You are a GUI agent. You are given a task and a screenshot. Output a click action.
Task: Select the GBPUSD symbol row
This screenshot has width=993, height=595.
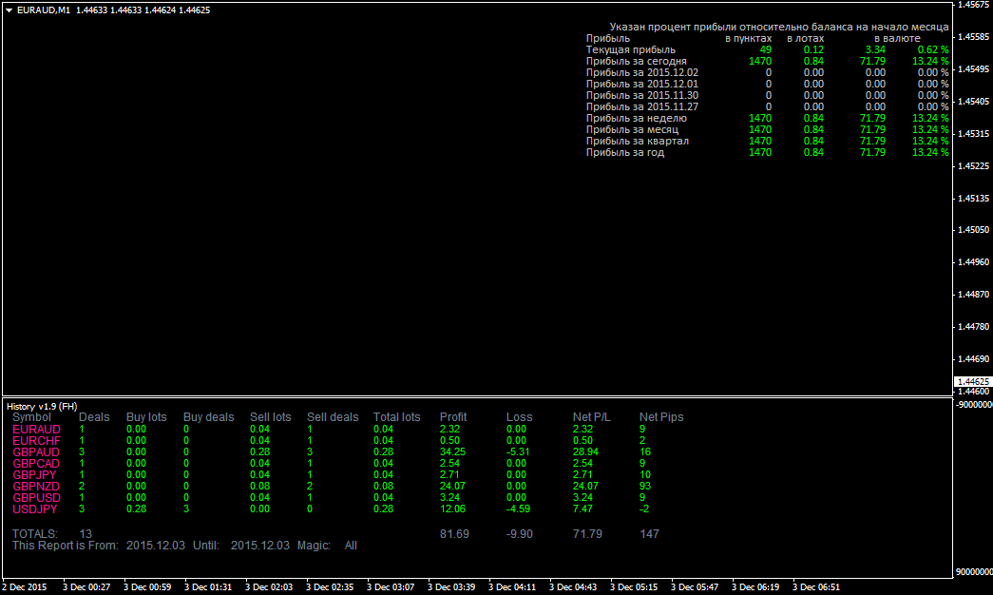pos(36,497)
